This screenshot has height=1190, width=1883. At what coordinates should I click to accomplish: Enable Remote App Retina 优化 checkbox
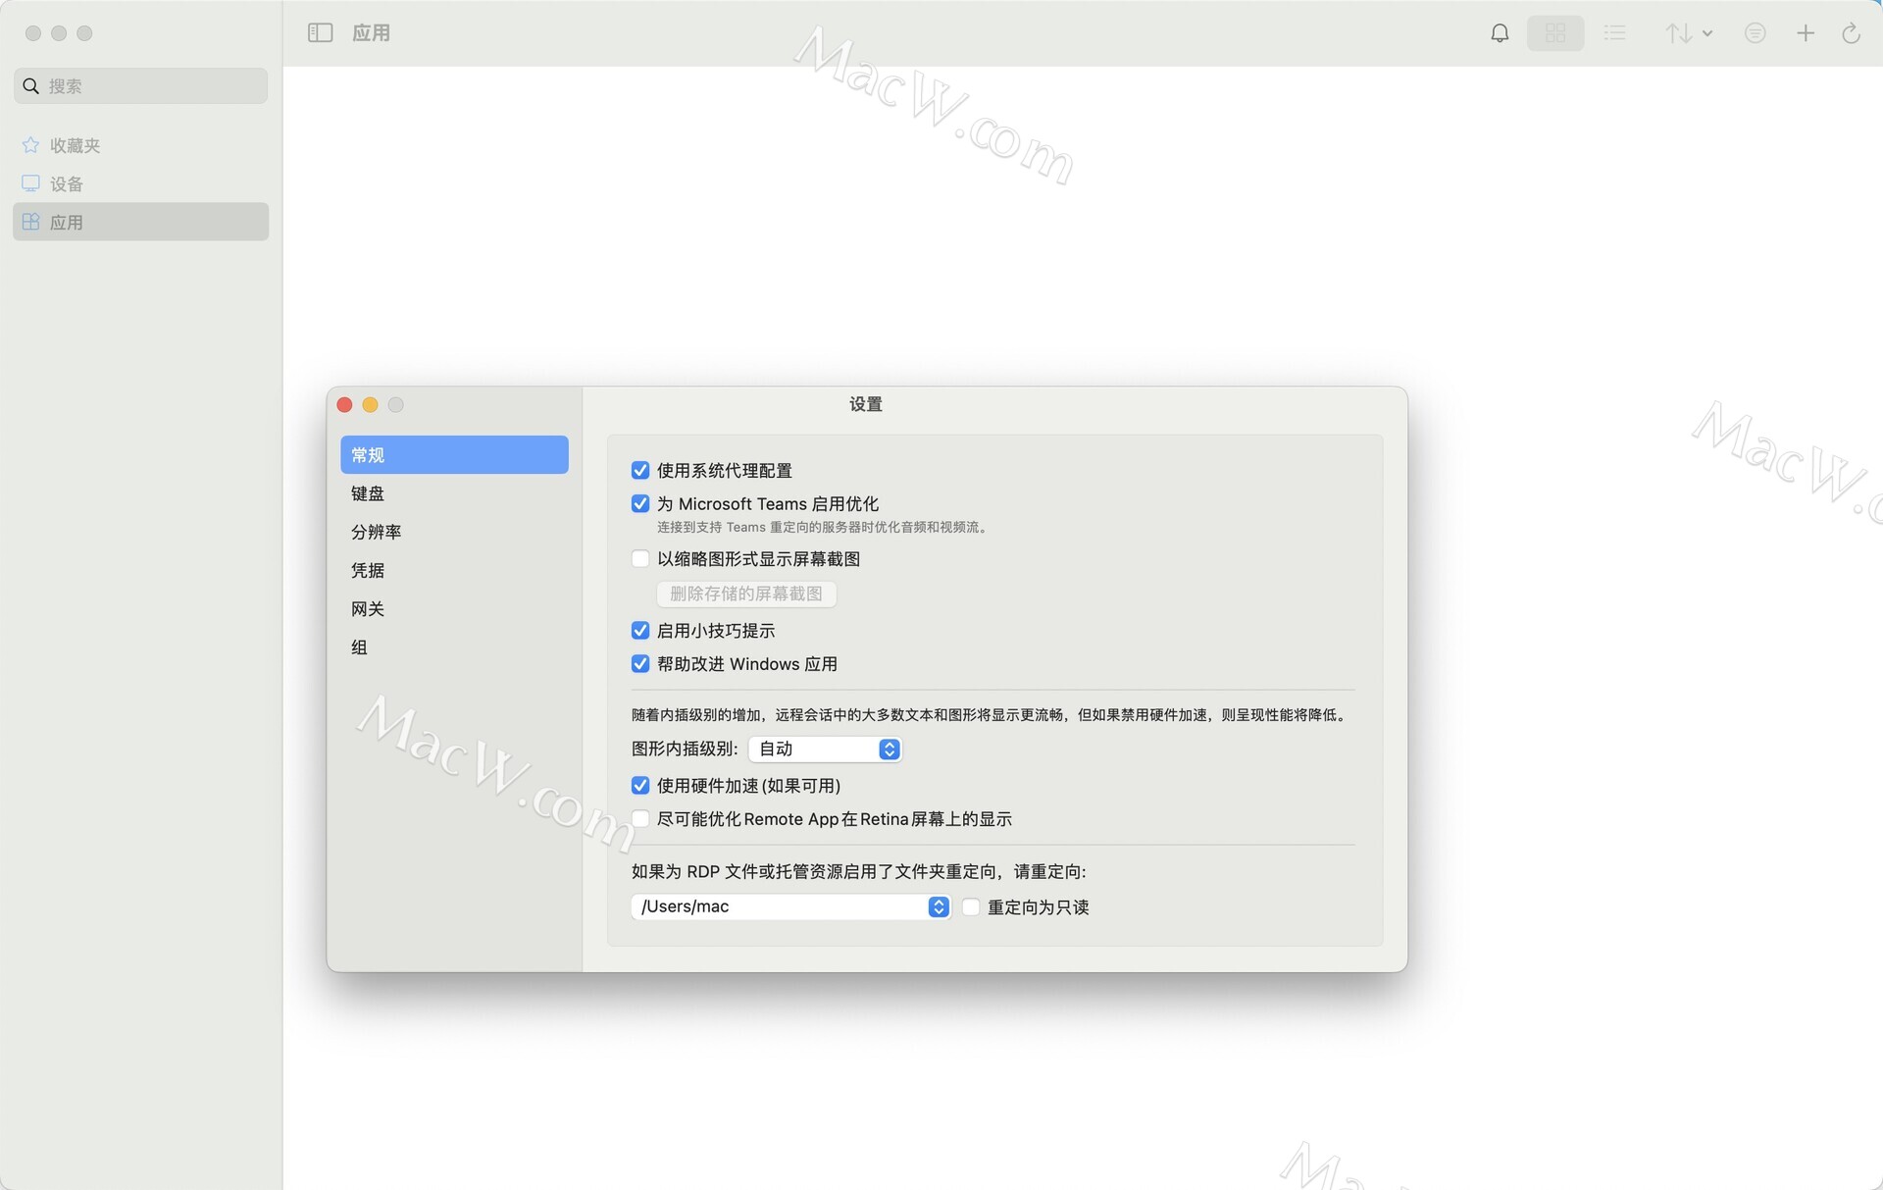[640, 819]
